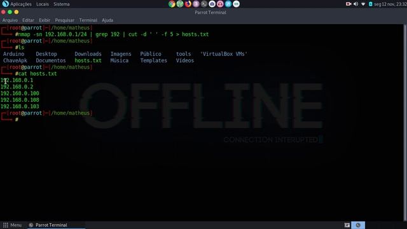Click the 'ChaveApk' folder name
Screen dimensions: 407x229
coord(15,60)
